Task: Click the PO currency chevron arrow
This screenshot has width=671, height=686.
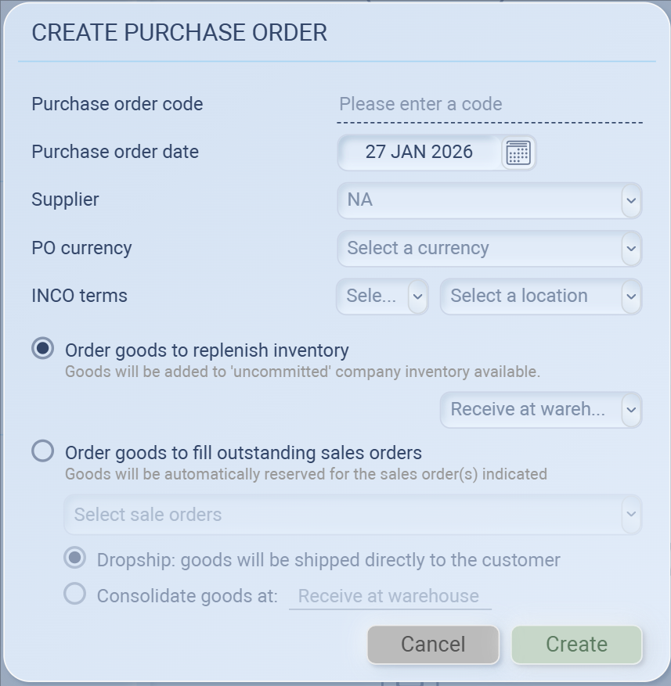Action: [x=631, y=249]
